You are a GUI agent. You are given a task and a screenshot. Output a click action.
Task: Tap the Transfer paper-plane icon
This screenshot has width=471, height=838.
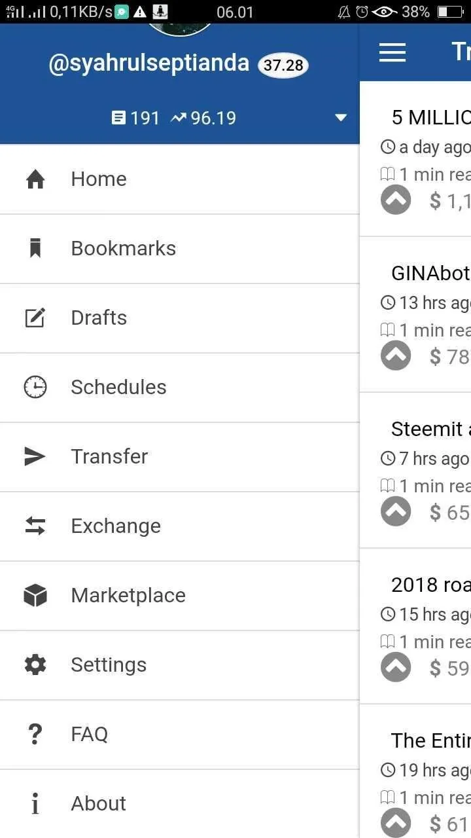(35, 457)
